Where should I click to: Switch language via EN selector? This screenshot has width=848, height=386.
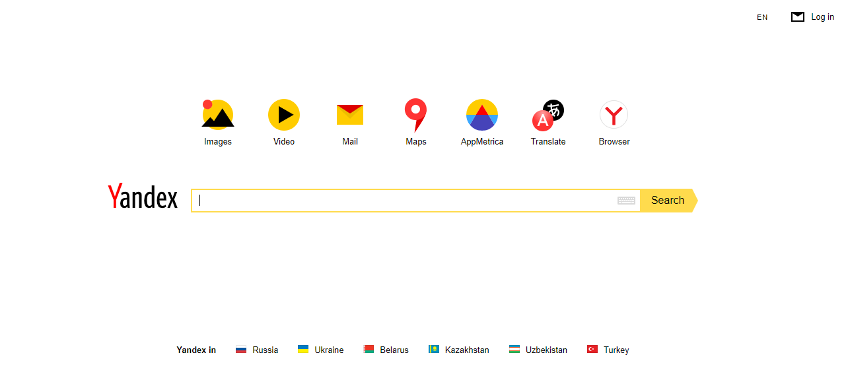(x=762, y=18)
